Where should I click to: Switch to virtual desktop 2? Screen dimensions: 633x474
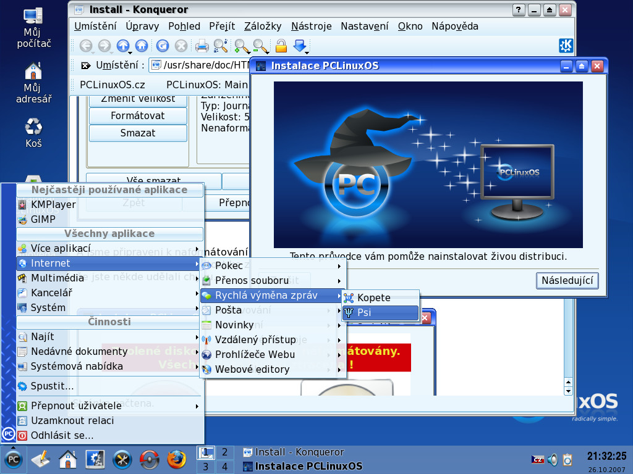point(224,452)
